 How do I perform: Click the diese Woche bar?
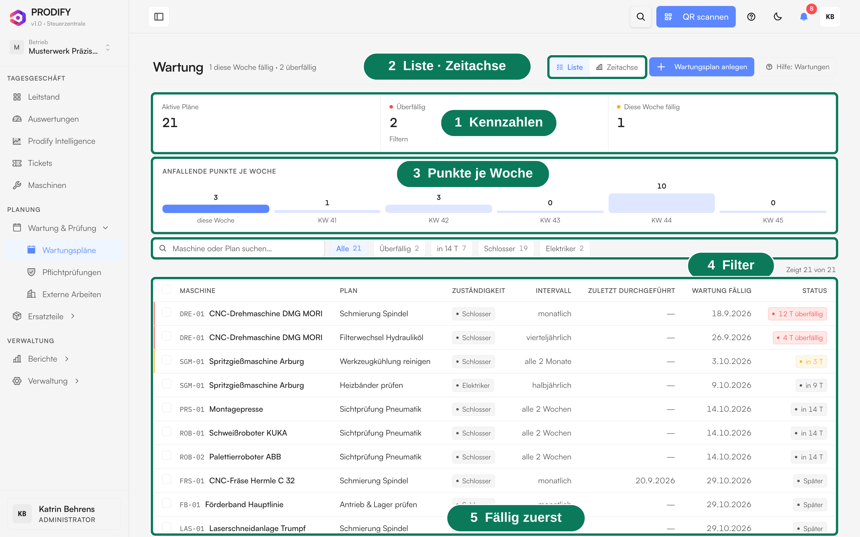216,209
